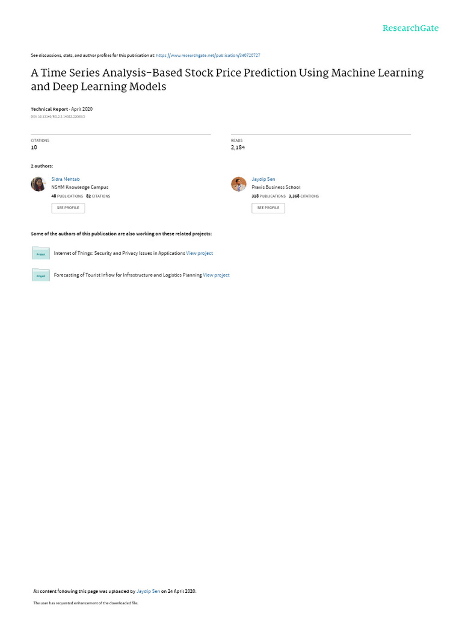Click the paper title heading

tap(227, 80)
